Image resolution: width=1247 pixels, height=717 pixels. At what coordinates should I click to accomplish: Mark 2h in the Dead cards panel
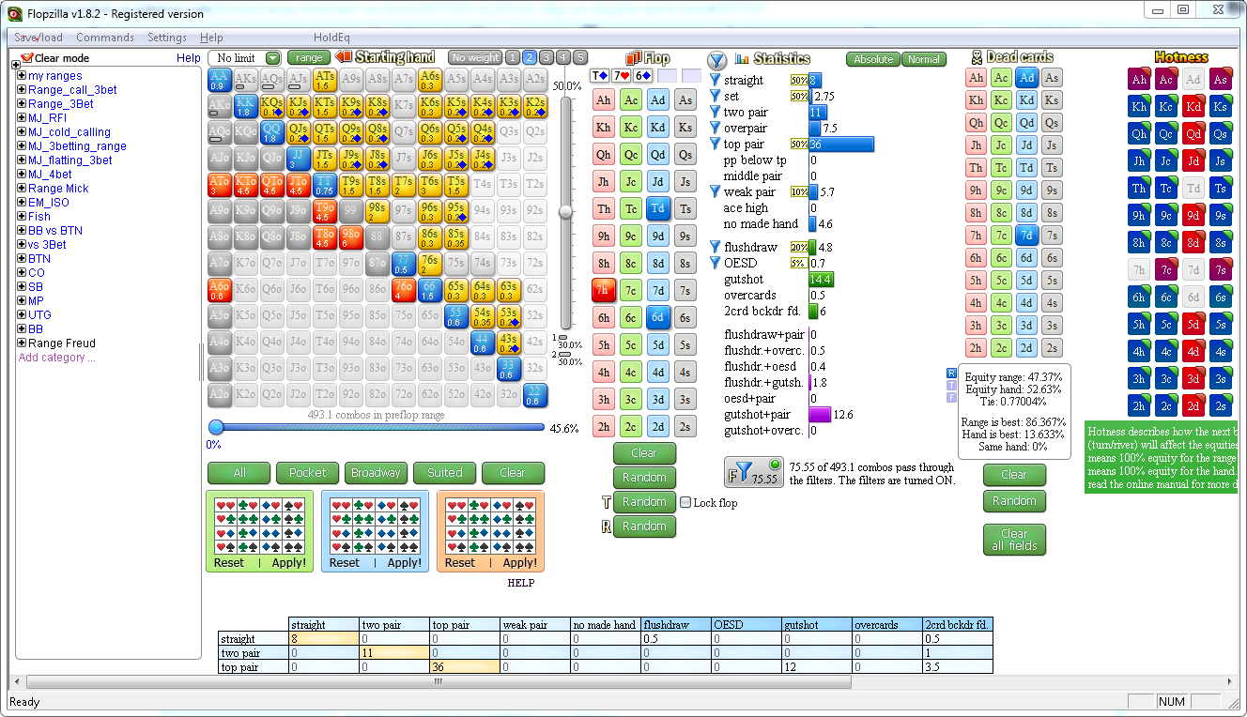(x=977, y=348)
